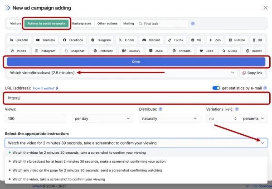Click the blue Other button
This screenshot has width=272, height=189.
(136, 62)
